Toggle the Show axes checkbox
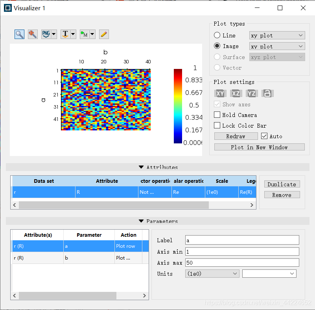The width and height of the screenshot is (315, 310). pyautogui.click(x=217, y=104)
